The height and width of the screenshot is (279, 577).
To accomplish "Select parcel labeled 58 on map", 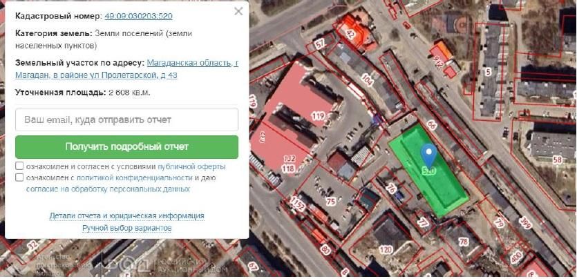I will tap(557, 160).
